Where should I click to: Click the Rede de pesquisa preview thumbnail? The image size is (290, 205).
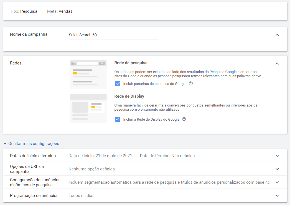(88, 75)
